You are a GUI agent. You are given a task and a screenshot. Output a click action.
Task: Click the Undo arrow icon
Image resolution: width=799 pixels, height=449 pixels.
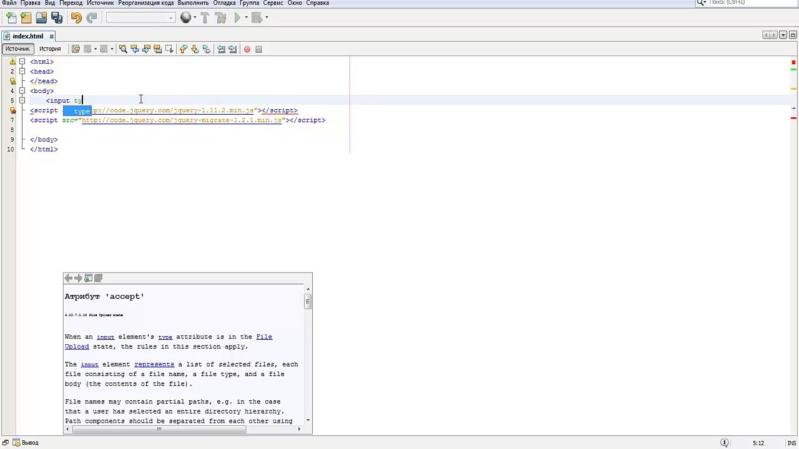(76, 18)
